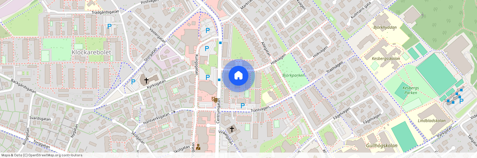Click the Postvägen street label
The width and height of the screenshot is (477, 158).
click(150, 2)
